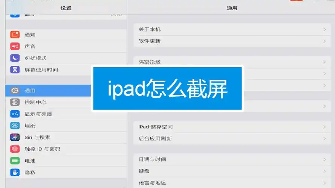This screenshot has width=335, height=188.
Task: Open 关于本机 in General
Action: coord(232,29)
